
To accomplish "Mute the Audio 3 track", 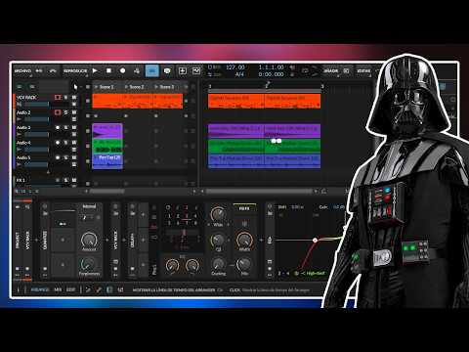I will pos(74,127).
